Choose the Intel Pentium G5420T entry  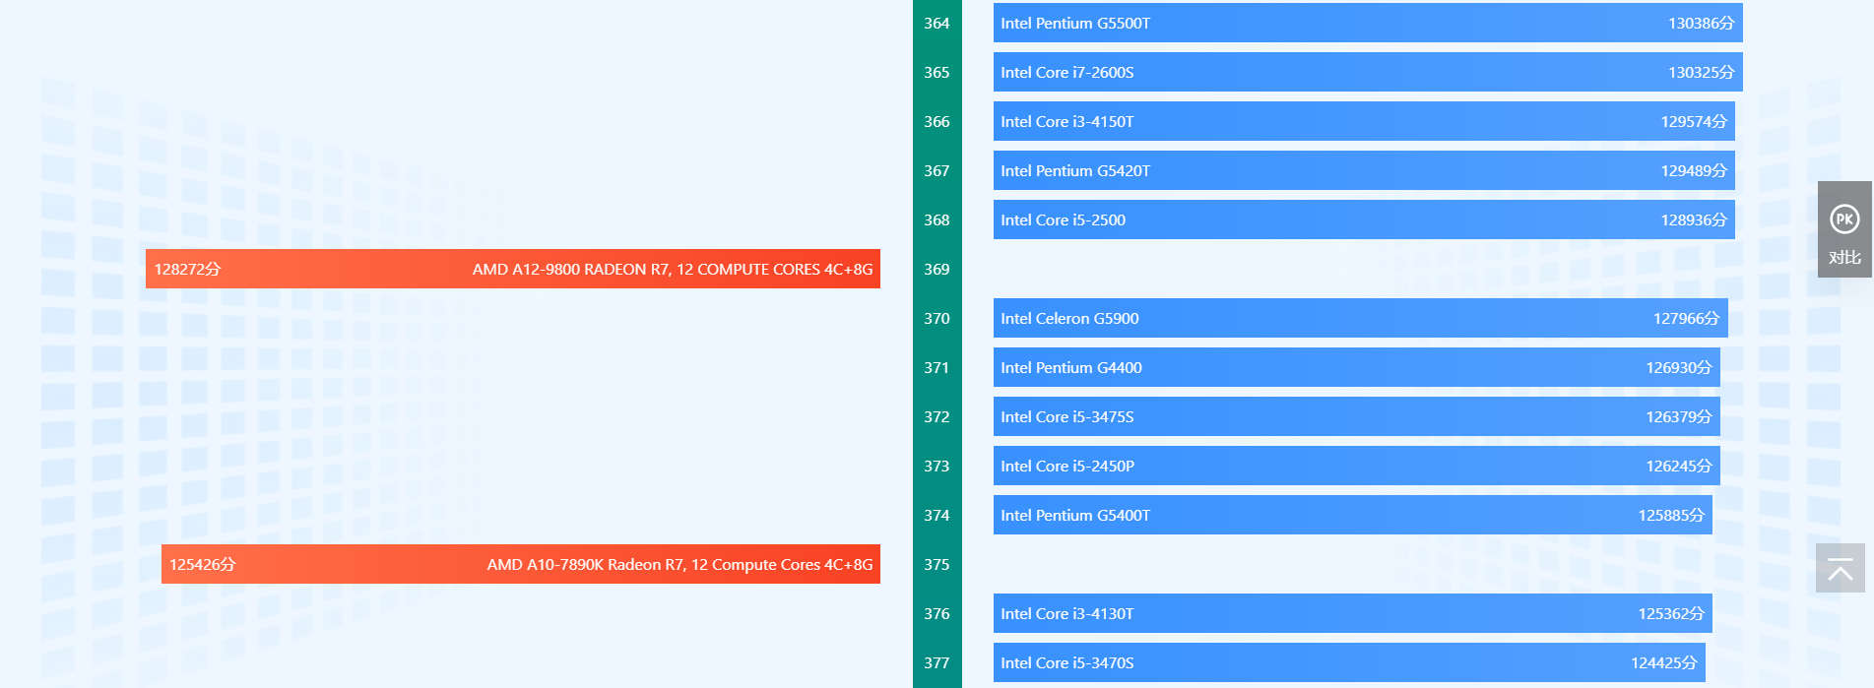[1364, 170]
